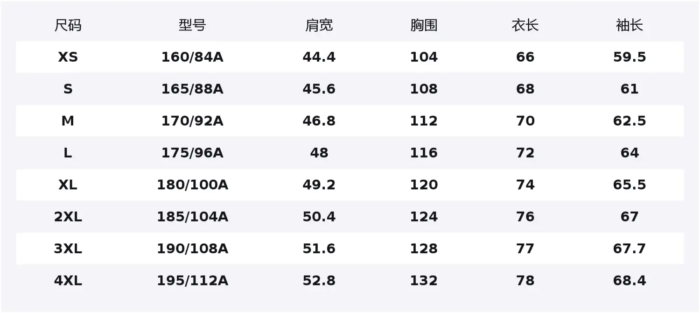Select the 4XL size cell
The image size is (700, 313).
coord(68,281)
